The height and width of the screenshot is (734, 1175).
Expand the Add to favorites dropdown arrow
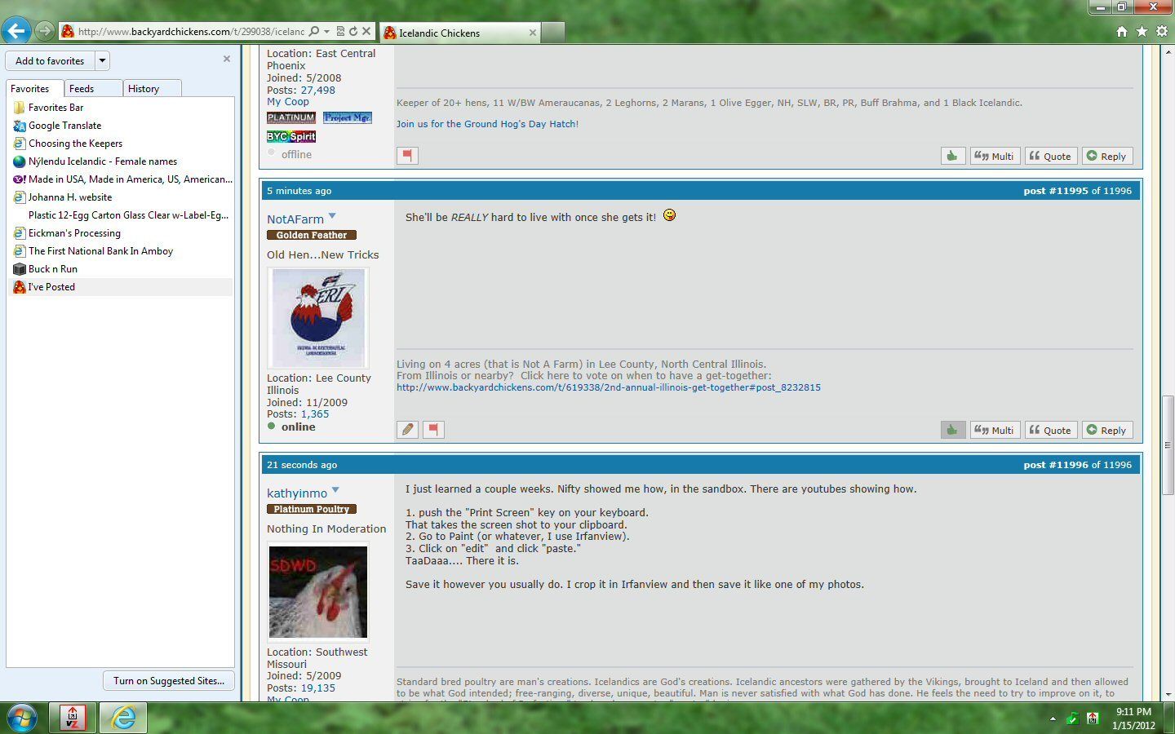point(102,60)
